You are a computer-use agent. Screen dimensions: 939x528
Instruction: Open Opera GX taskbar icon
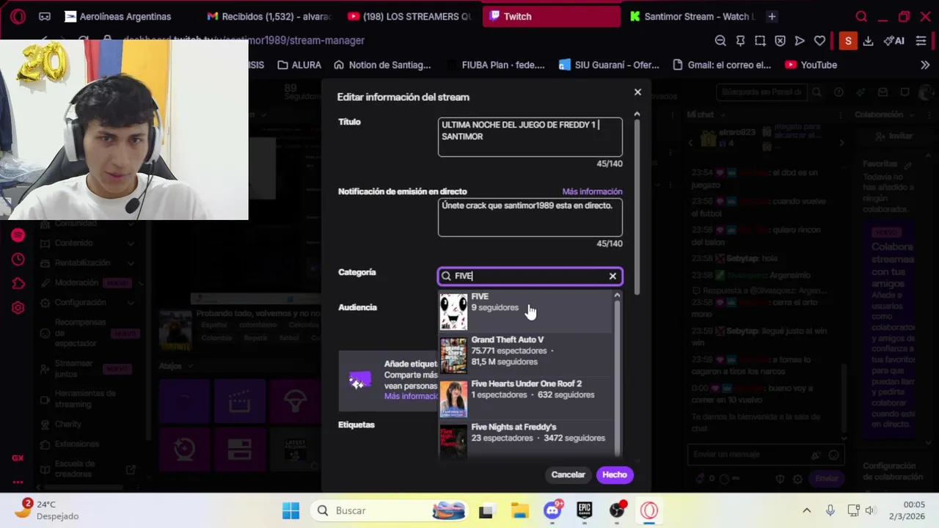click(649, 510)
